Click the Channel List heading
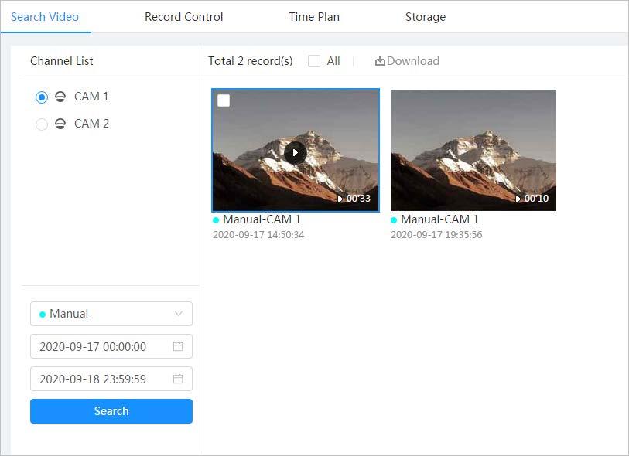The image size is (629, 456). (61, 61)
